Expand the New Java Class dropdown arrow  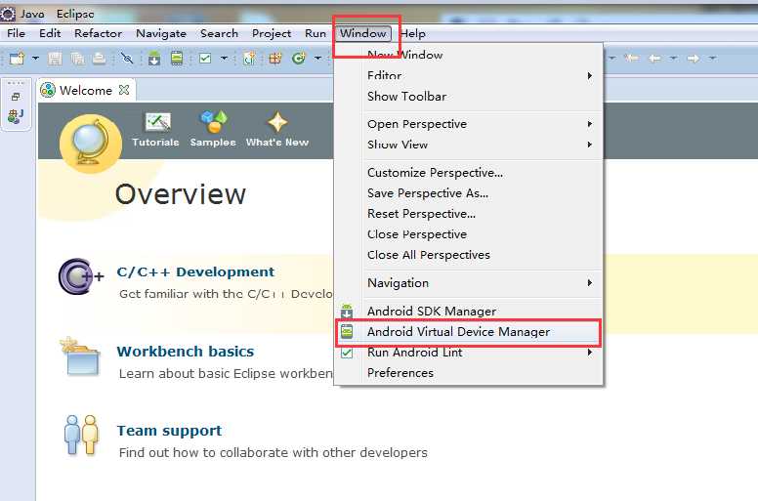[x=317, y=59]
